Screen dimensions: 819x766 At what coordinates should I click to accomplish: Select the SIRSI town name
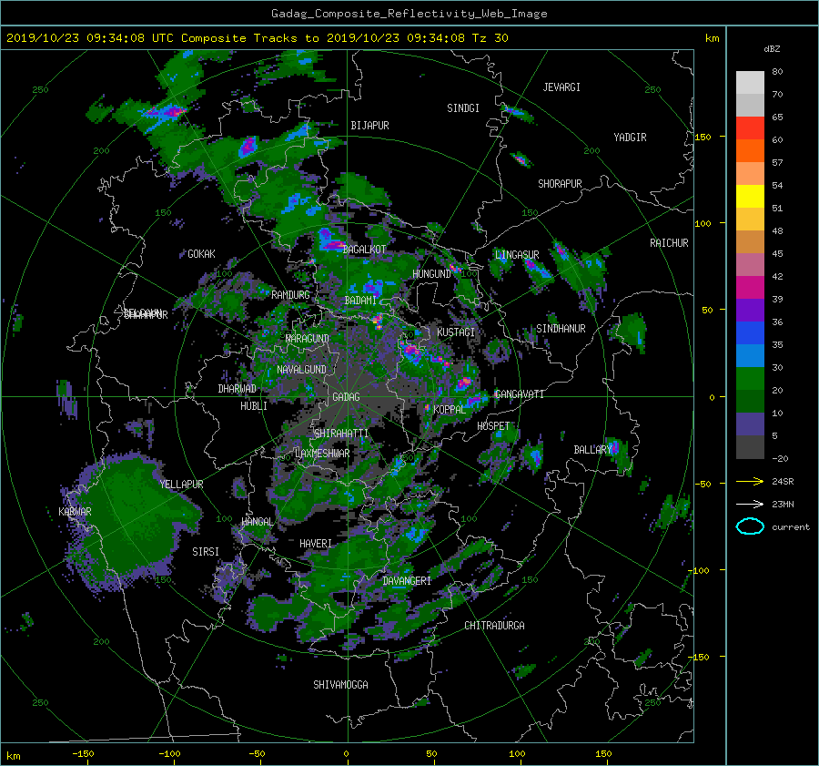click(206, 552)
